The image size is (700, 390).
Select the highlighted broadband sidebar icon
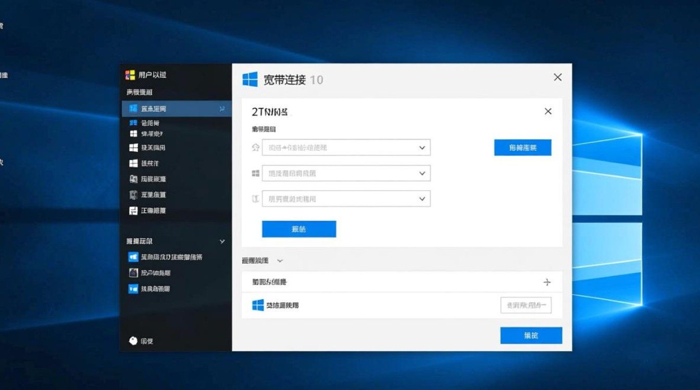point(134,109)
